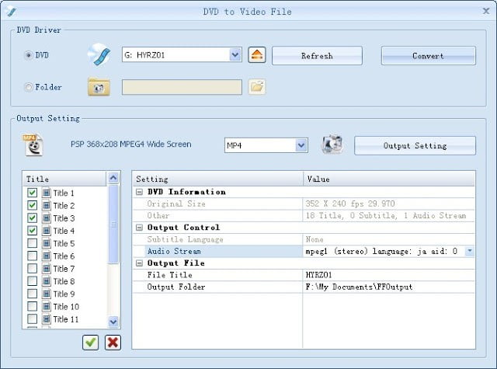
Task: Select the Folder radio button
Action: coord(29,88)
